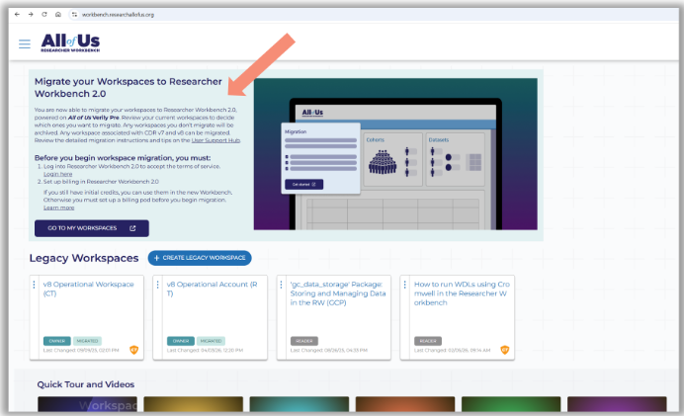Viewport: 684px width, 416px height.
Task: Open the hamburger side menu
Action: pos(25,43)
